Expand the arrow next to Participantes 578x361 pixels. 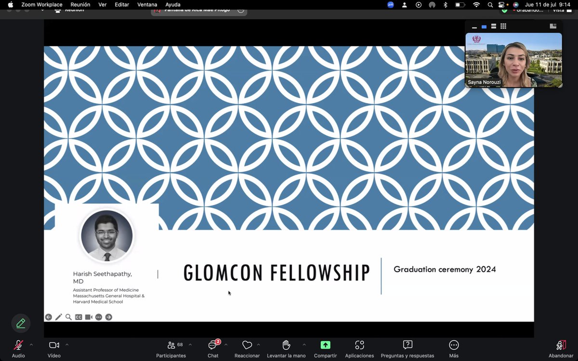[190, 345]
